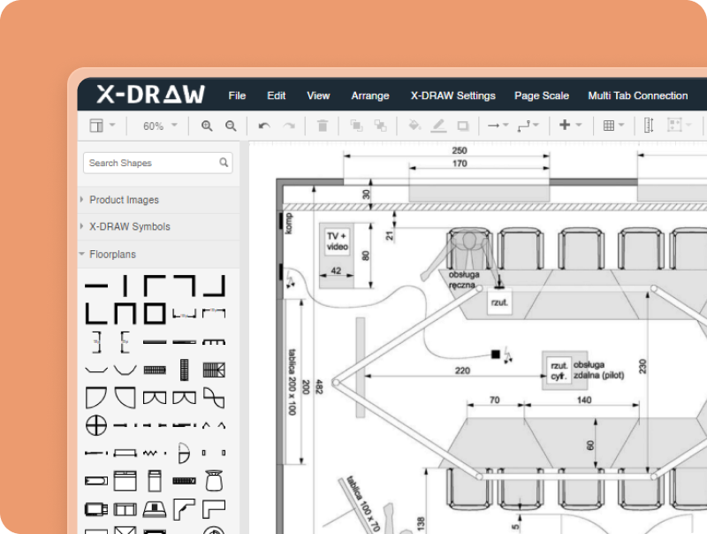Zoom in with the magnifier plus icon
This screenshot has height=534, width=707.
click(207, 126)
